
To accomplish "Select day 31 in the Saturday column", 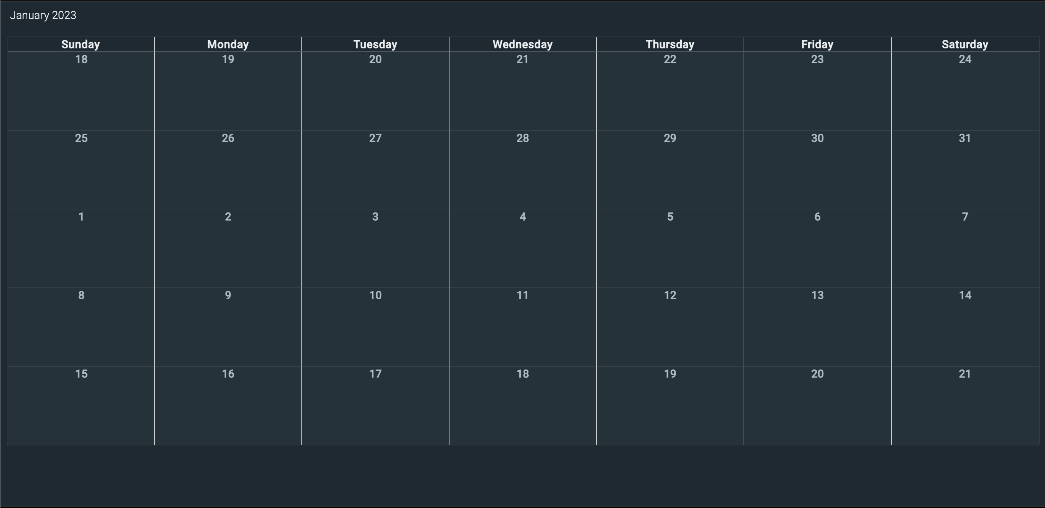I will (965, 138).
